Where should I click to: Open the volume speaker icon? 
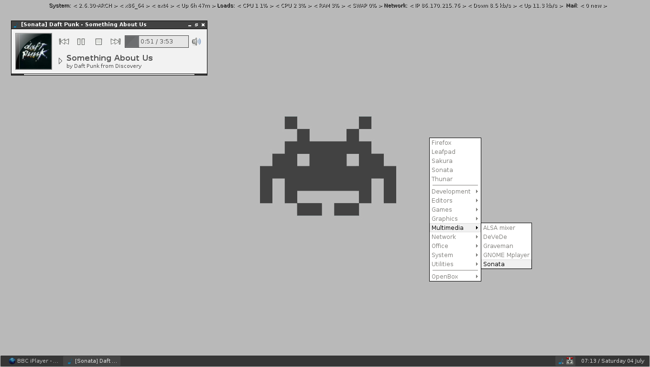[196, 42]
